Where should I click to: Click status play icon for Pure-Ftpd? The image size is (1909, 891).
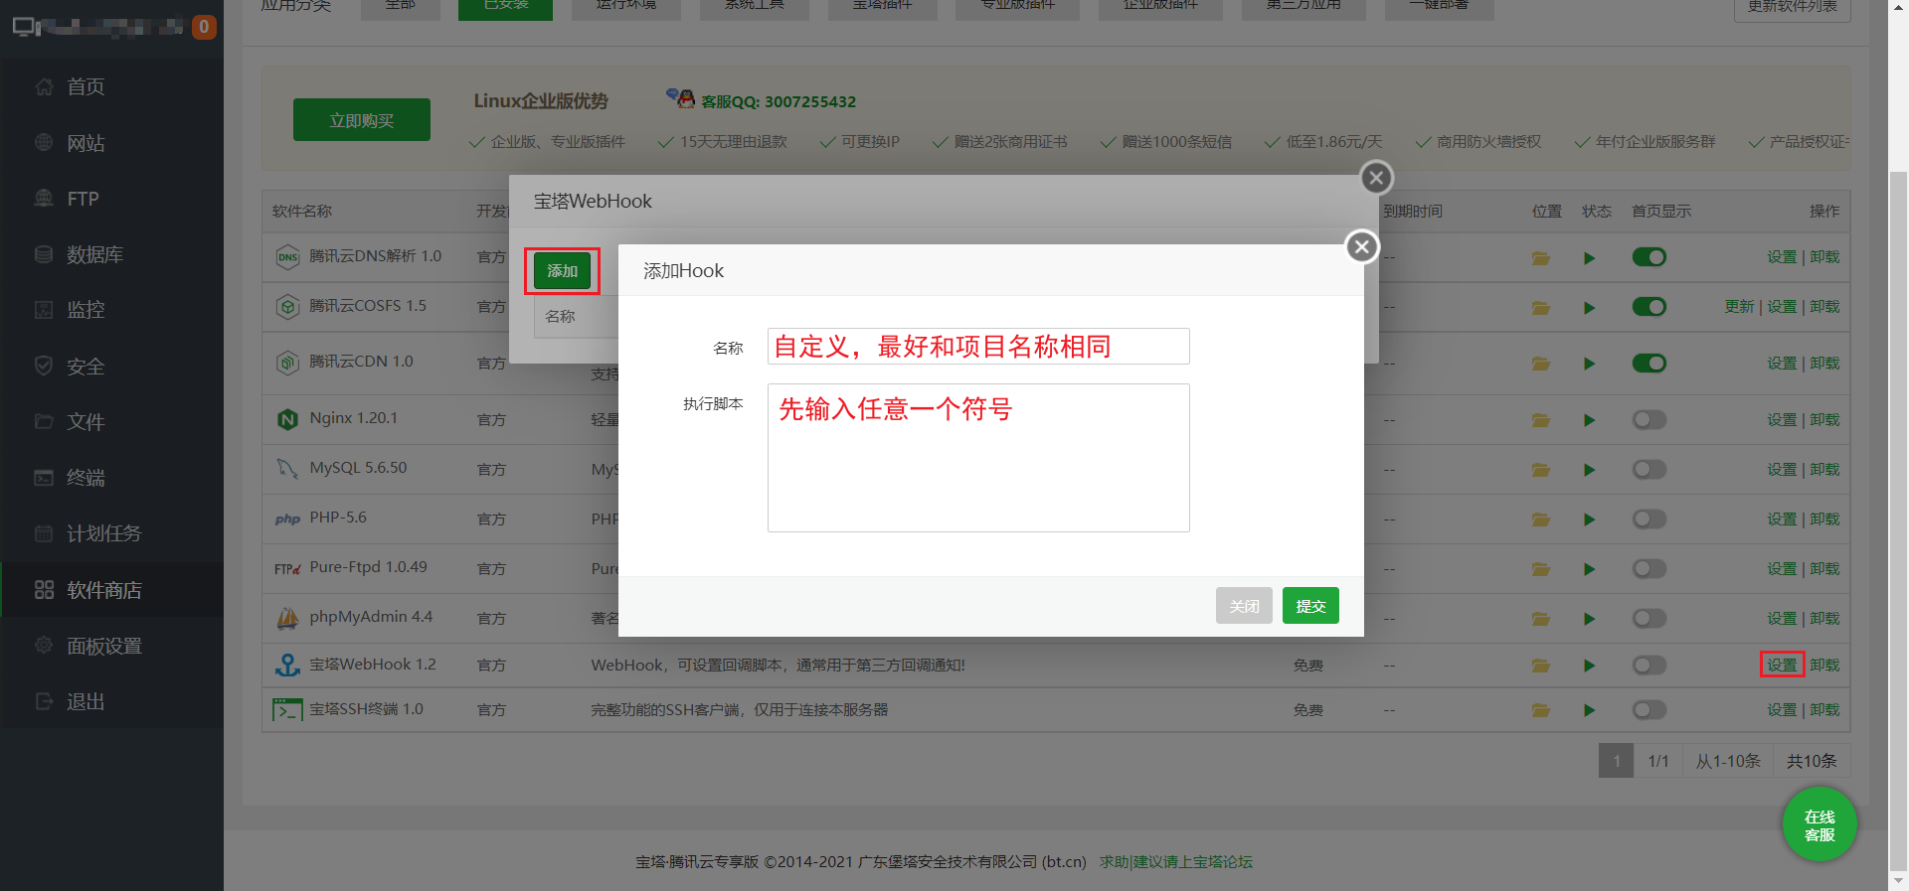pos(1589,569)
